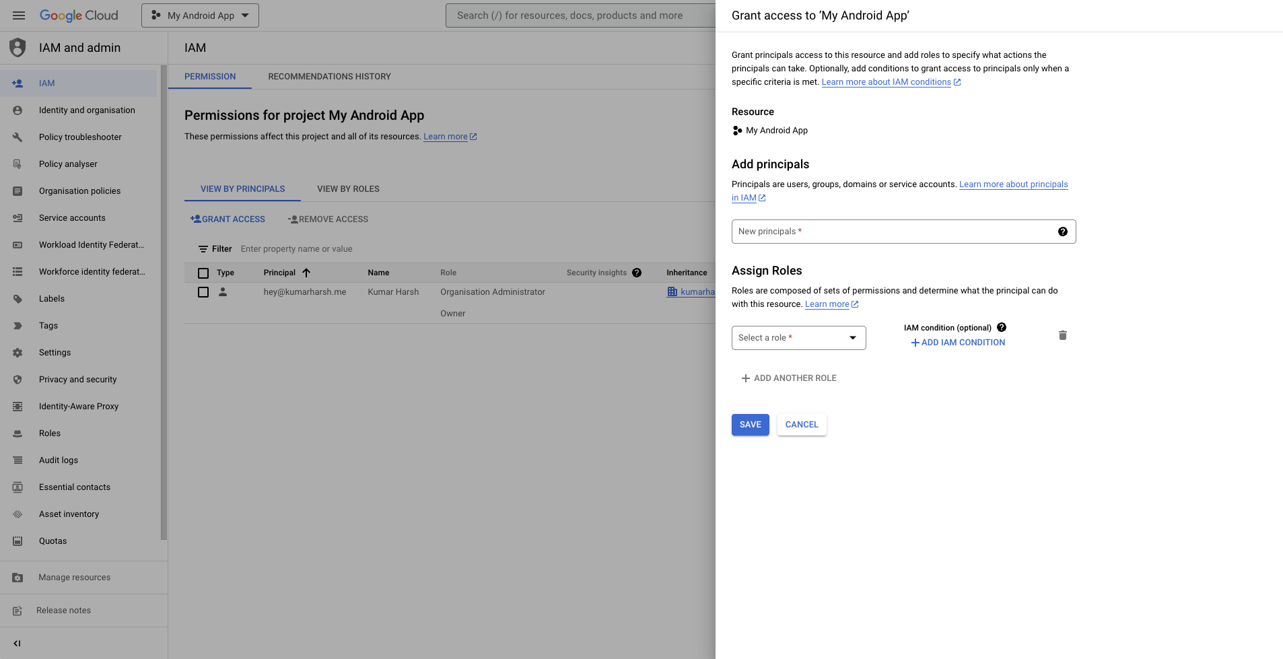Click IAM condition help icon
Screen dimensions: 1283x659
pyautogui.click(x=1002, y=327)
